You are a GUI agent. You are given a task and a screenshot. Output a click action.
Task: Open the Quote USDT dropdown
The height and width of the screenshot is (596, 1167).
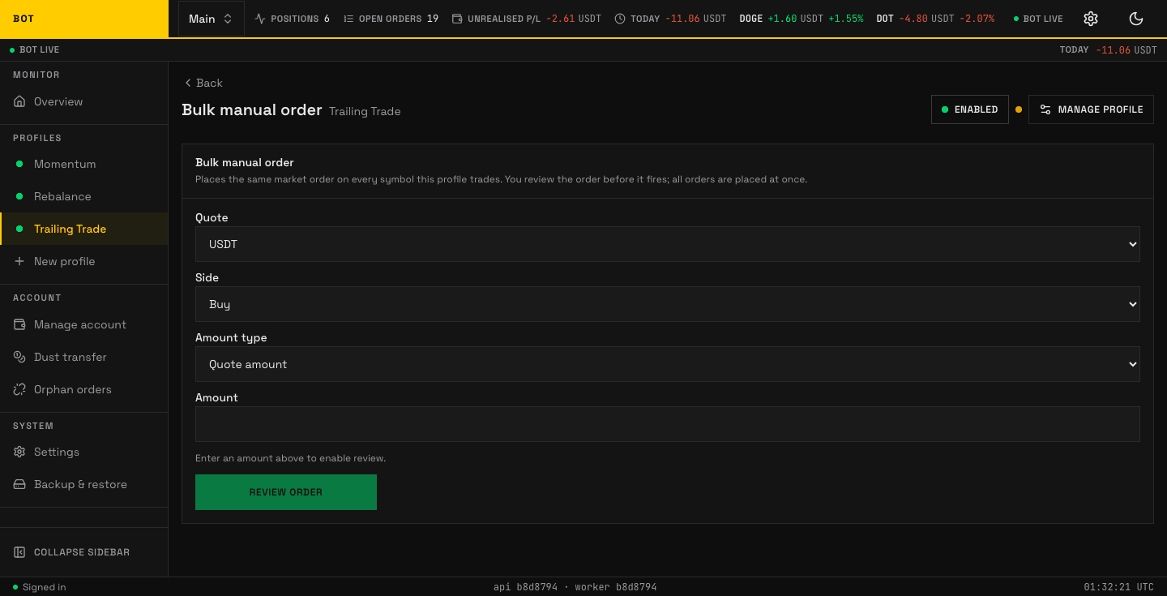click(x=668, y=244)
